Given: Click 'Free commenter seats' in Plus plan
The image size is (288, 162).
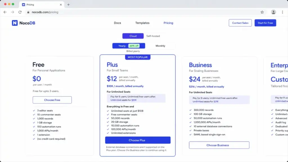Looking at the screenshot, I should point(124,115).
